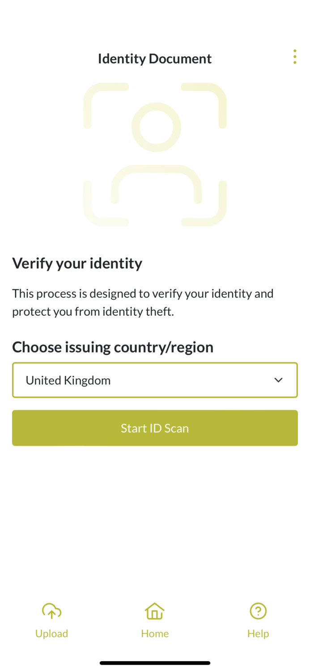The height and width of the screenshot is (671, 310).
Task: Click the "Verify your identity" heading
Action: click(77, 263)
